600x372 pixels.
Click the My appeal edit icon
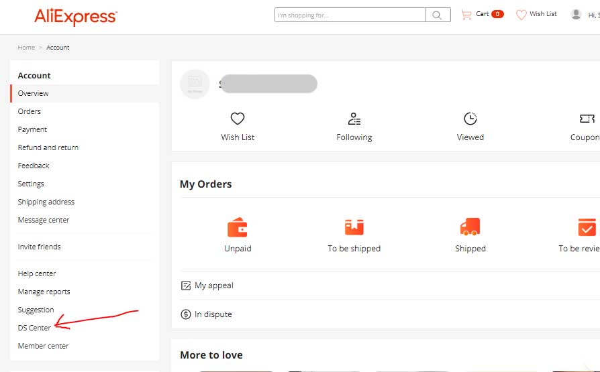coord(186,286)
